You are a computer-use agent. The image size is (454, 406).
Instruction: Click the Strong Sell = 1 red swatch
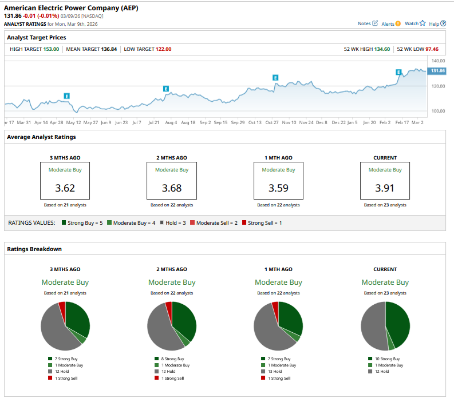[x=244, y=222]
